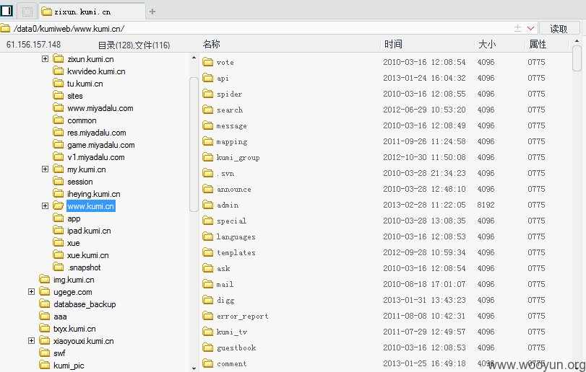
Task: Select img.kumi.cn in the tree
Action: tap(74, 280)
